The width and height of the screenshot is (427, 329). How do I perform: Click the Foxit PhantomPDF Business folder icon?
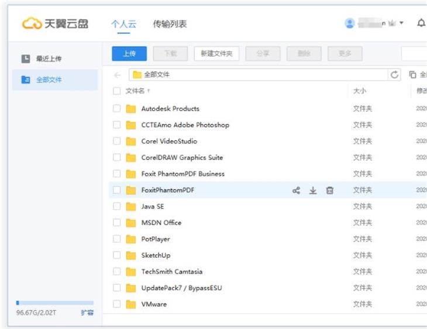click(x=131, y=174)
